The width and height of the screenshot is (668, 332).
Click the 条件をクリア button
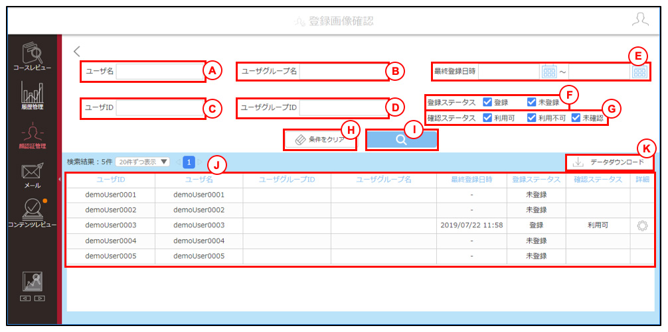coord(320,139)
